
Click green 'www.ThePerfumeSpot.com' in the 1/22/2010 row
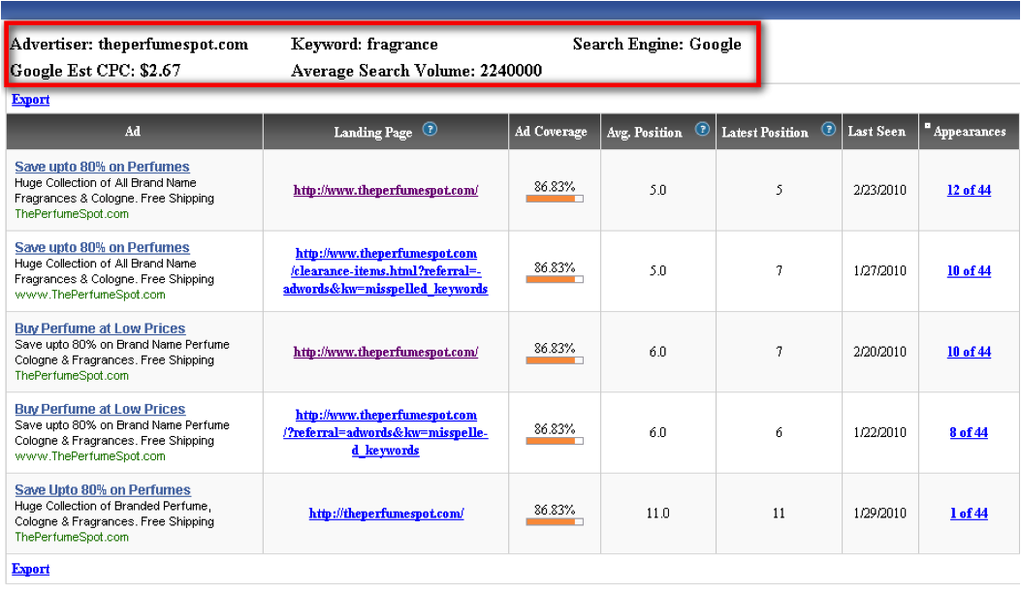[90, 456]
